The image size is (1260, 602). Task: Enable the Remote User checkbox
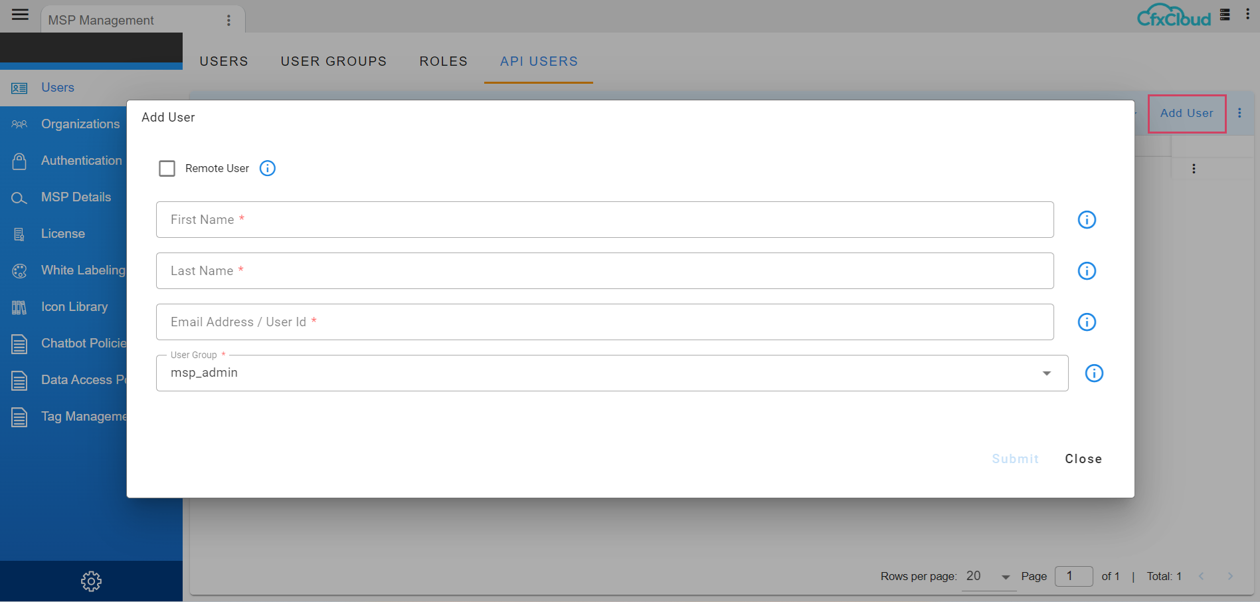167,169
